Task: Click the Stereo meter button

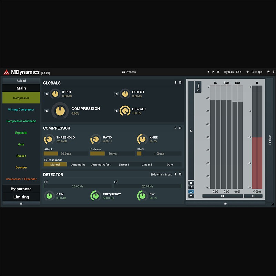Action: (198, 87)
